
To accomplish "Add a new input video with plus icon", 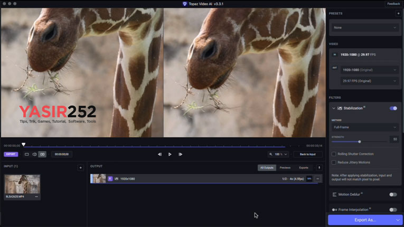I will [x=80, y=167].
